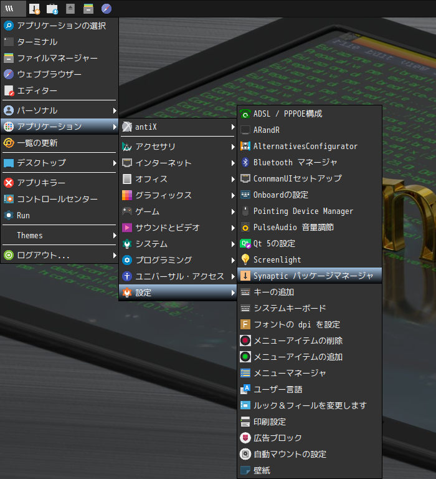436x479 pixels.
Task: Click the gear icon beside Run
Action: [x=9, y=215]
